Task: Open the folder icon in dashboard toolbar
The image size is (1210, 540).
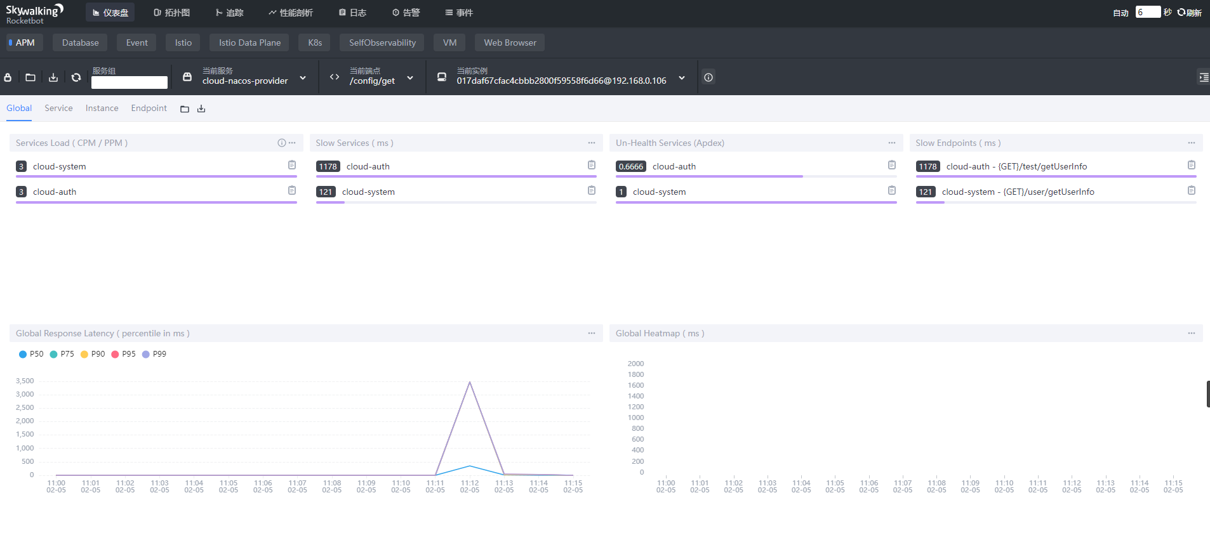Action: click(30, 77)
